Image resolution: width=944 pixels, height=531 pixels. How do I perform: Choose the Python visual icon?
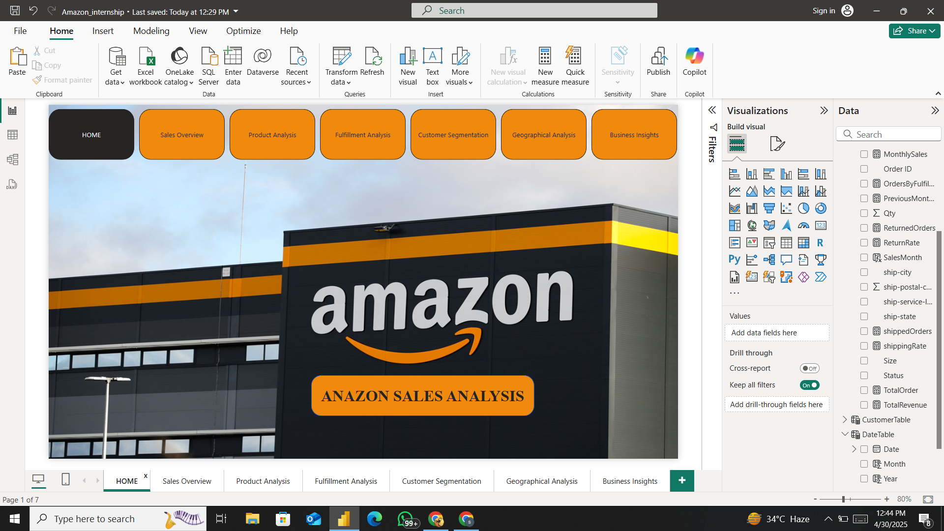point(735,260)
